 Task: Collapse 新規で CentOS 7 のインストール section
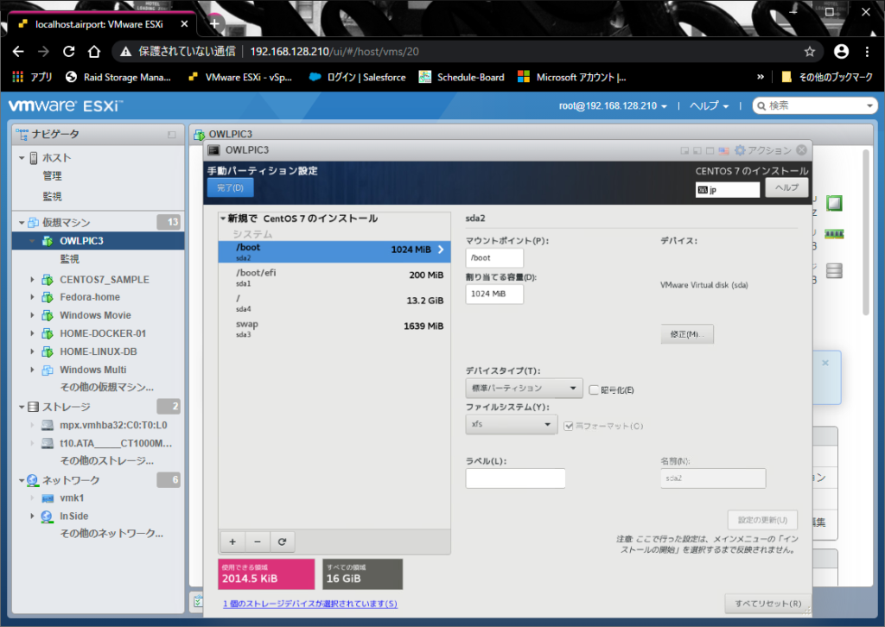[x=224, y=218]
